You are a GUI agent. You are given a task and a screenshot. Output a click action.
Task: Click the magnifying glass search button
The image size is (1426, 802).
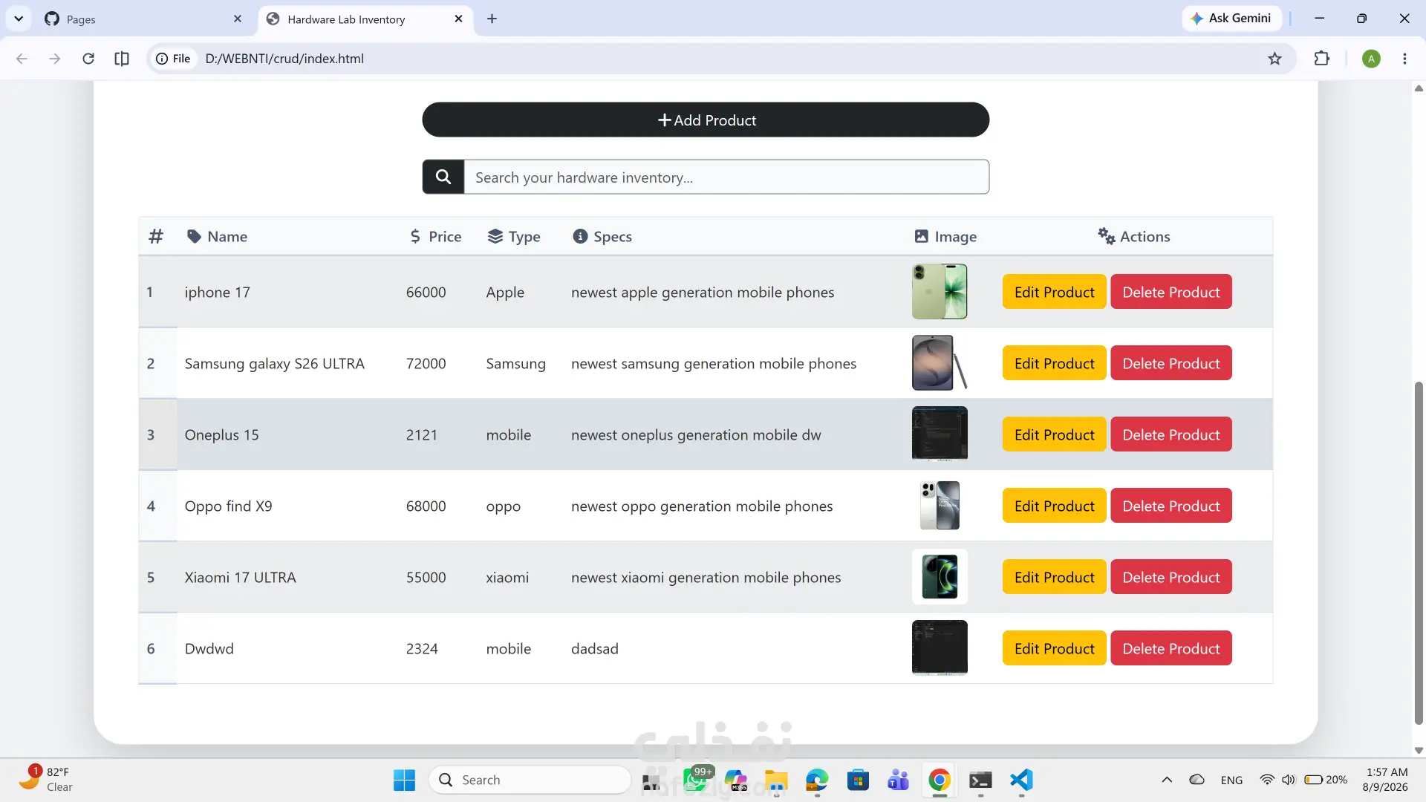(443, 177)
